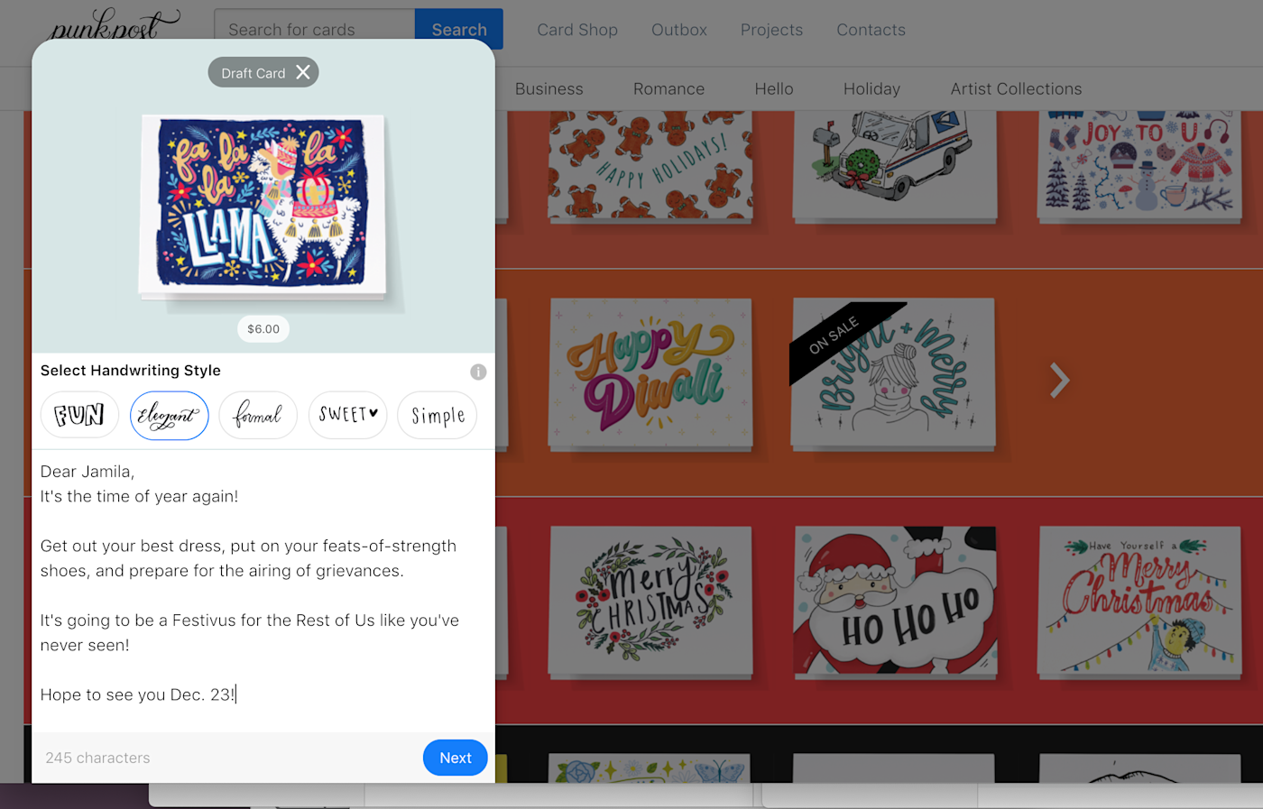
Task: Switch to the Romance tab
Action: pos(668,88)
